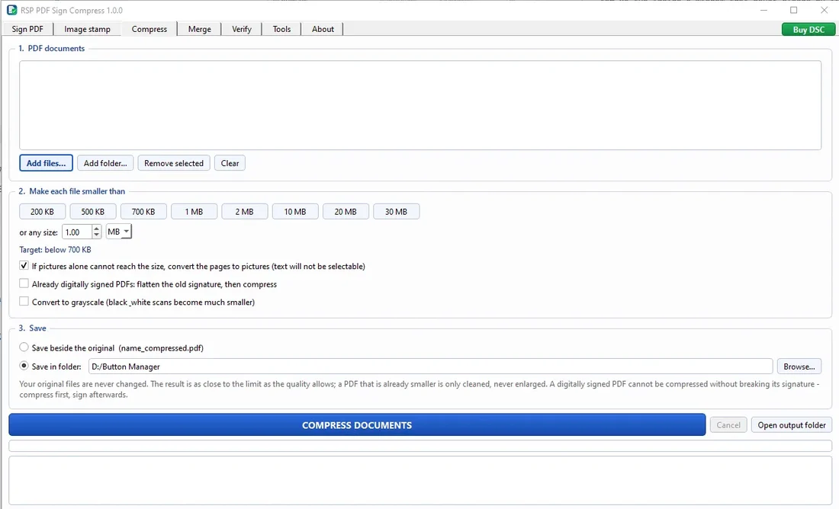Open the Merge tab
The height and width of the screenshot is (509, 839).
tap(200, 29)
